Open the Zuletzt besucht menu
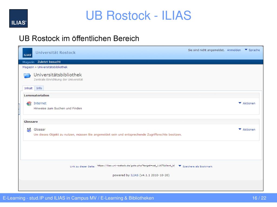 coord(49,62)
